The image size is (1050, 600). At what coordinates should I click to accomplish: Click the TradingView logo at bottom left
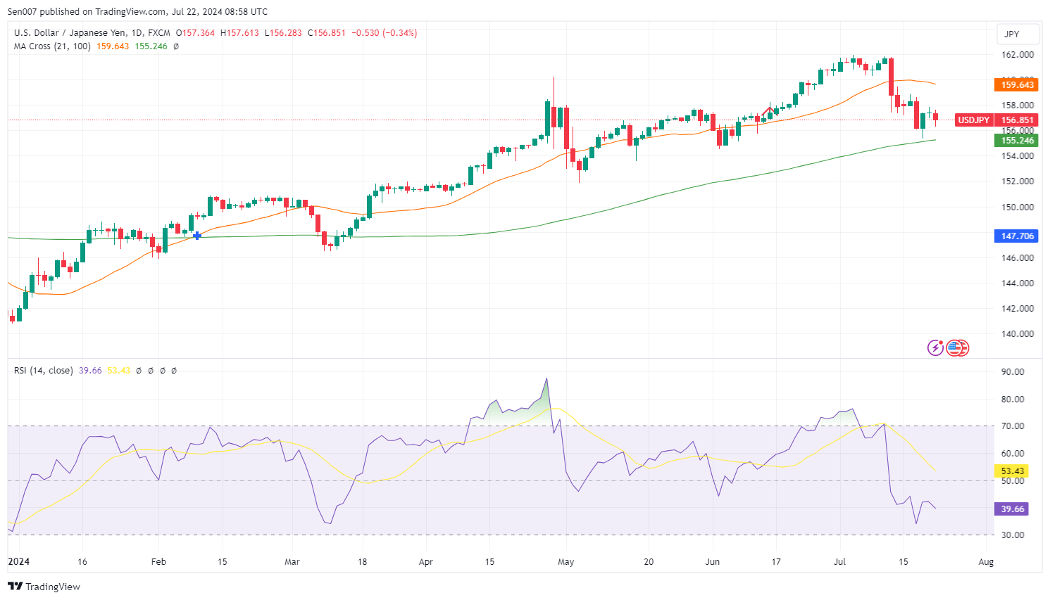click(x=15, y=587)
